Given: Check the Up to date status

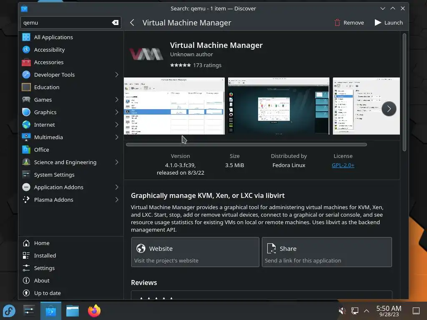Looking at the screenshot, I should pyautogui.click(x=71, y=293).
